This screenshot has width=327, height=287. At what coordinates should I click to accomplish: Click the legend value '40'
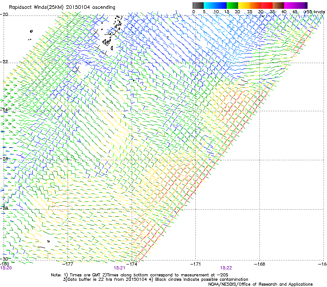click(x=284, y=12)
